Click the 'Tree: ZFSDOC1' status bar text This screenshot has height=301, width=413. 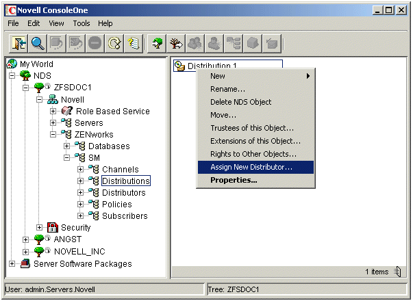[x=234, y=289]
